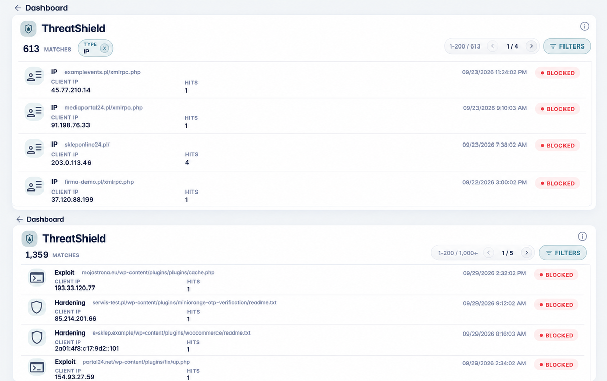Go to next page from 1 / 5
Image resolution: width=607 pixels, height=381 pixels.
[x=527, y=253]
